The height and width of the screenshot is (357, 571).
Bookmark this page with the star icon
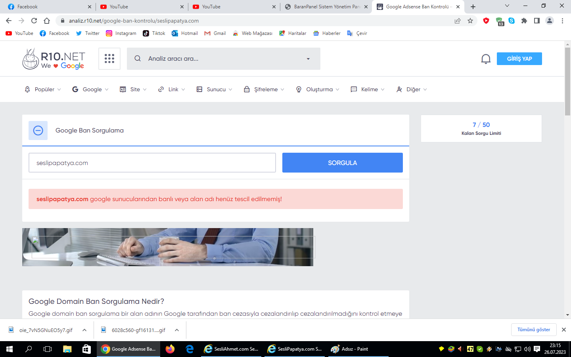pos(470,21)
